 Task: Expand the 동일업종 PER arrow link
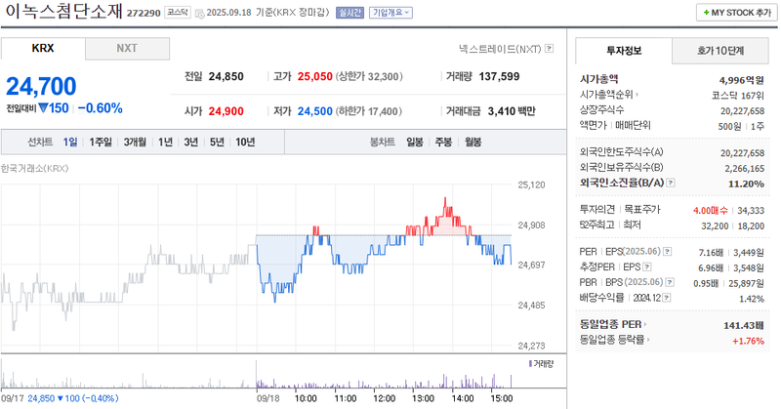(x=645, y=324)
